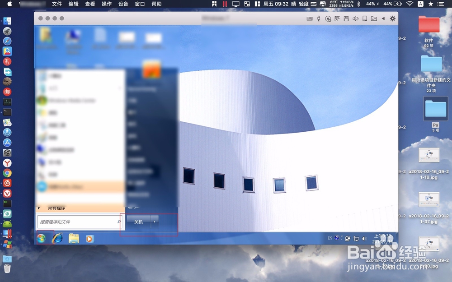The width and height of the screenshot is (452, 282).
Task: Open the 文件 menu
Action: (x=57, y=4)
